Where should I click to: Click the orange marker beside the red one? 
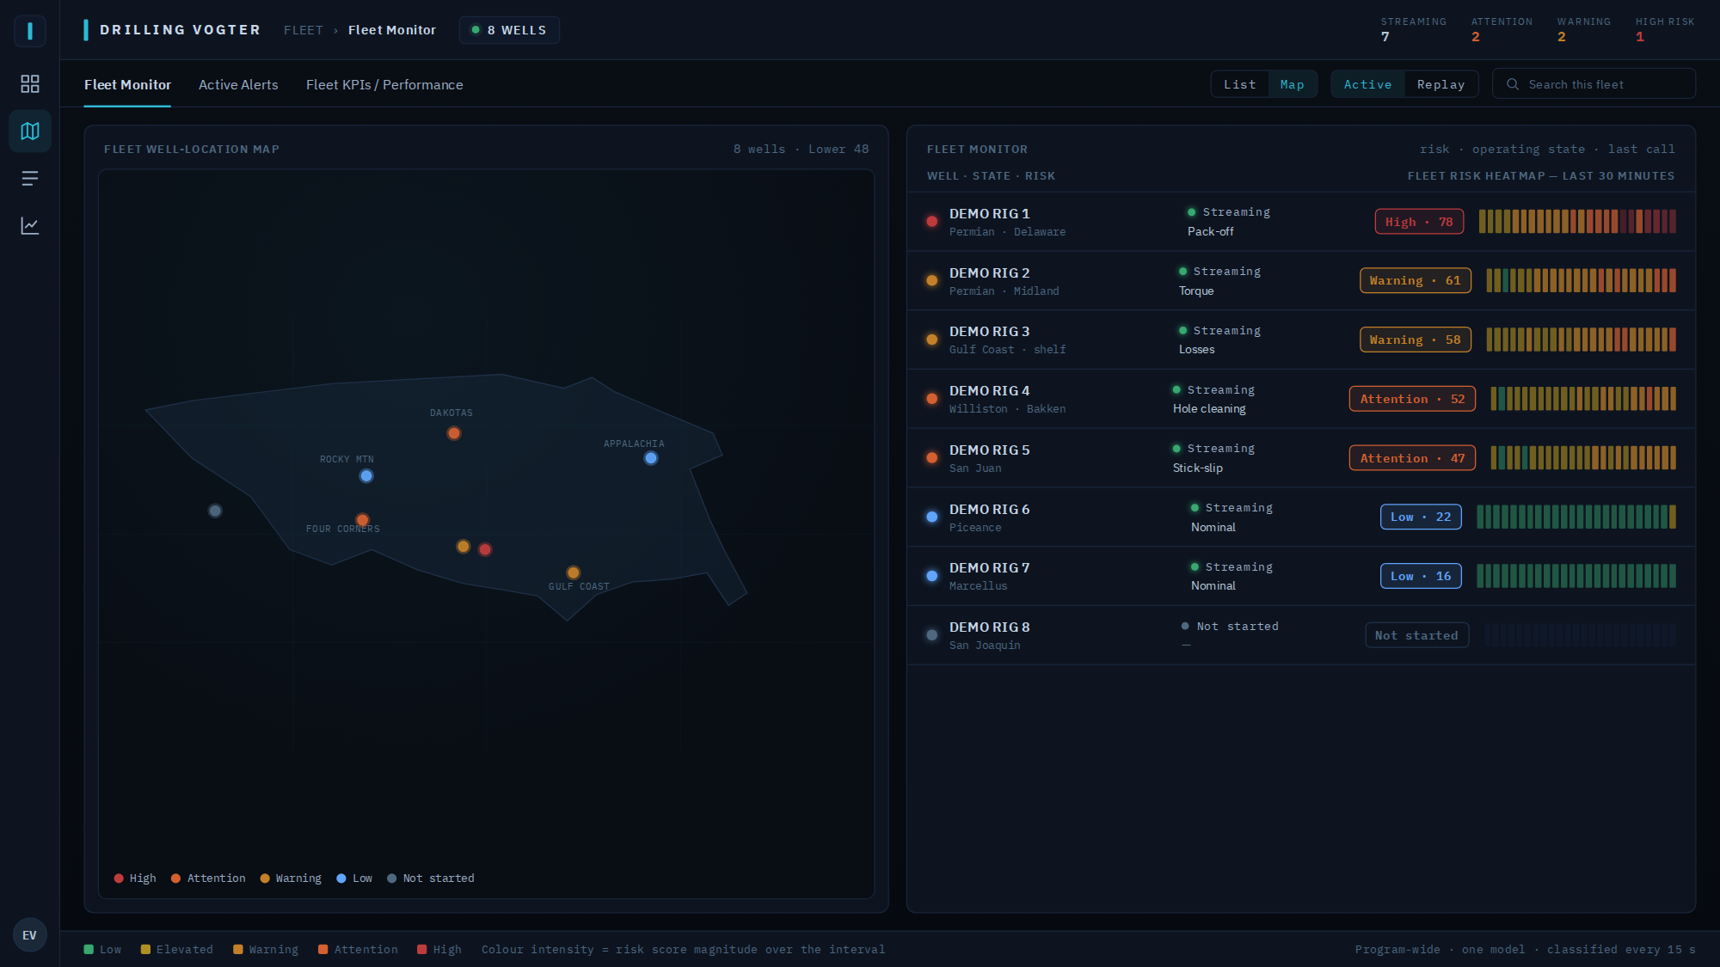click(x=464, y=547)
